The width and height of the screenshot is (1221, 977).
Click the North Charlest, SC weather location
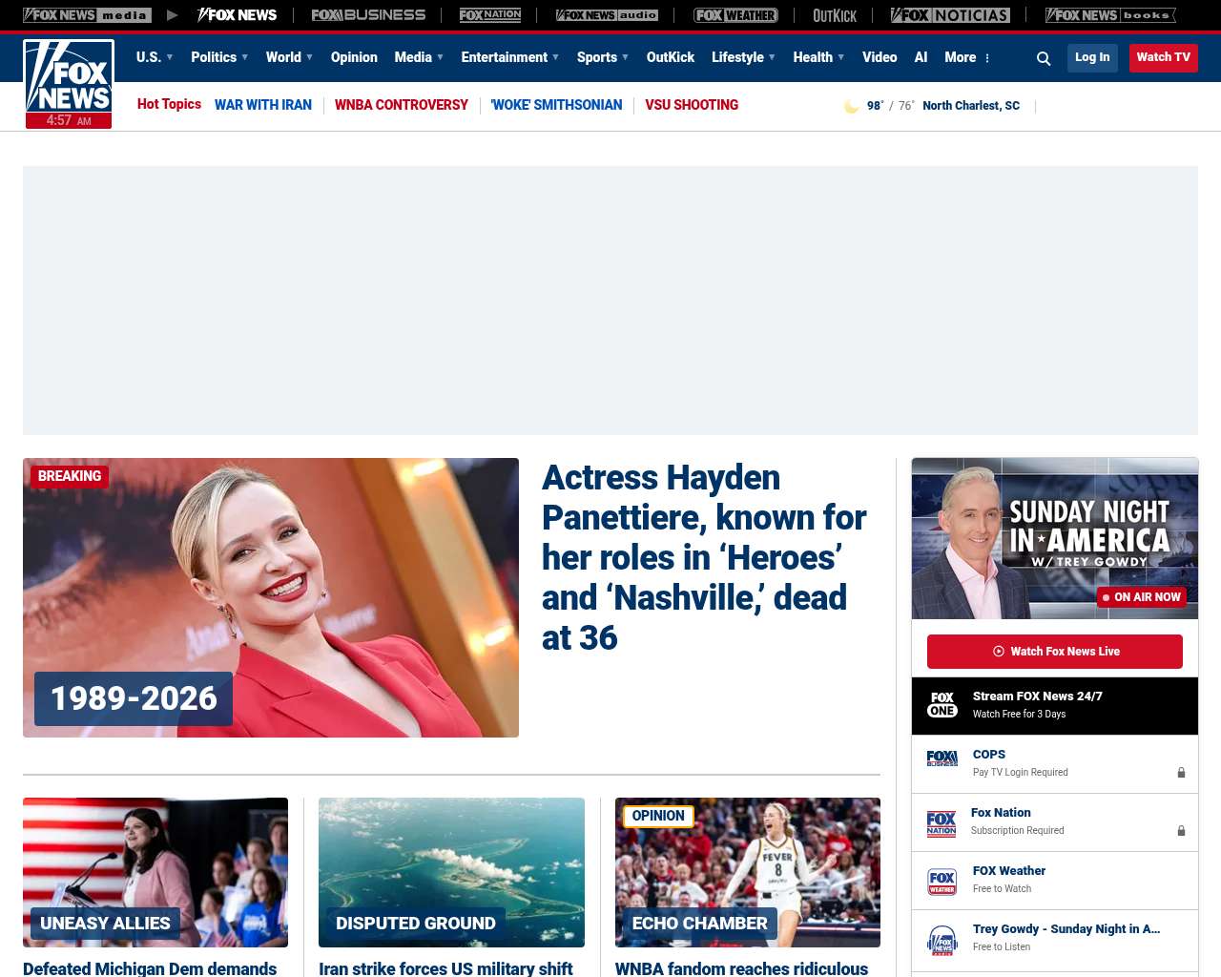tap(971, 106)
